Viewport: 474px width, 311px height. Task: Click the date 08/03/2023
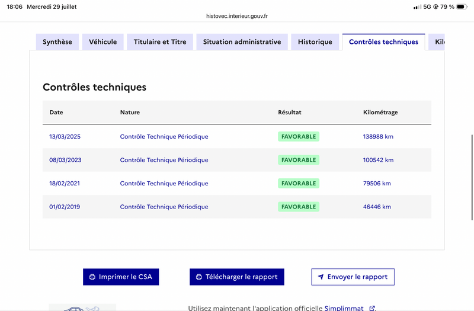65,160
